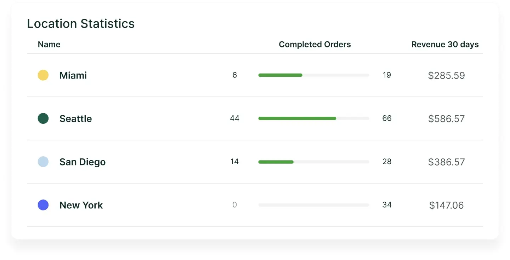Click New York's empty progress bar

coord(314,205)
